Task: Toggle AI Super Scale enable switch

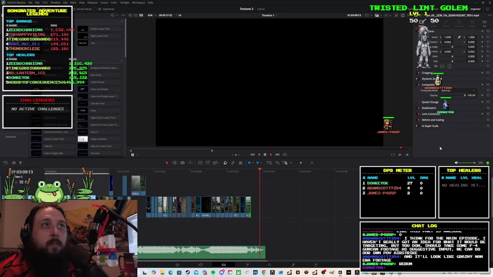Action: (418, 126)
